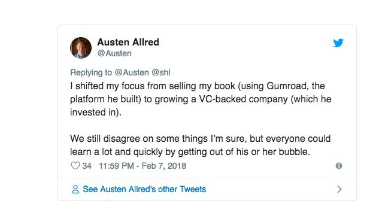Click the blue Twitter bird logo

[x=338, y=43]
